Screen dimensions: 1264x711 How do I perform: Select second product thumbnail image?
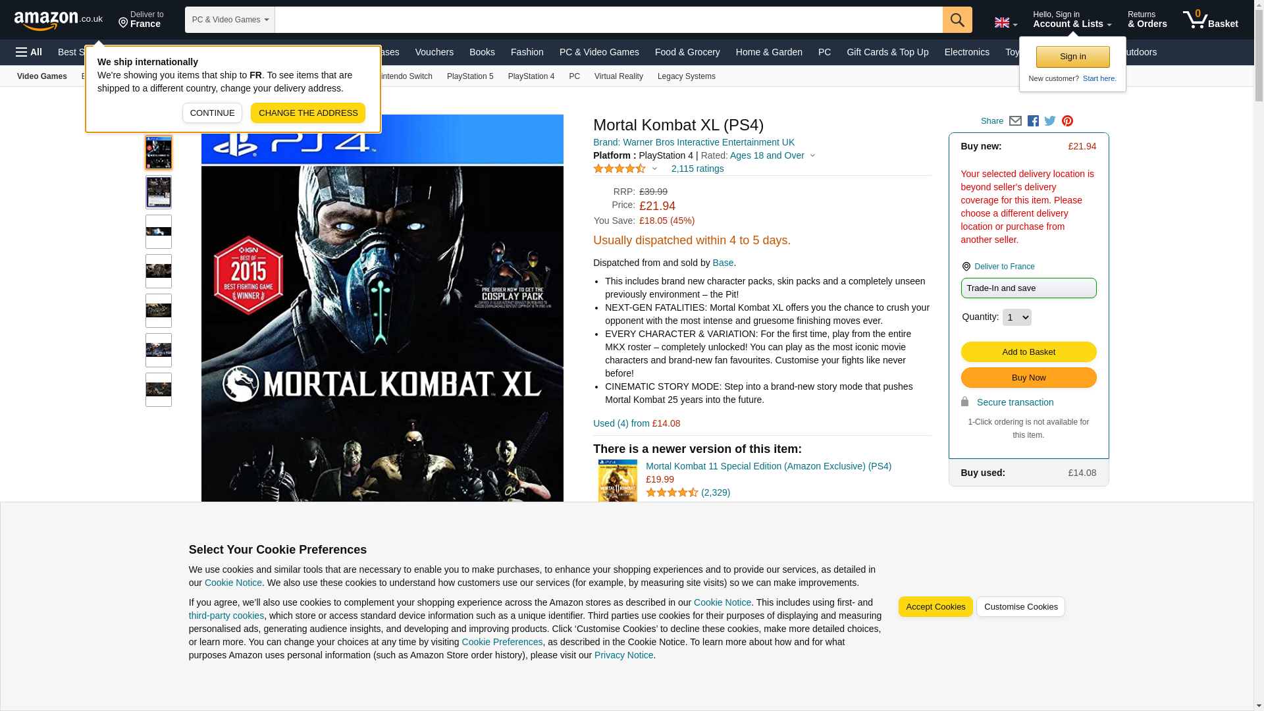pos(159,192)
